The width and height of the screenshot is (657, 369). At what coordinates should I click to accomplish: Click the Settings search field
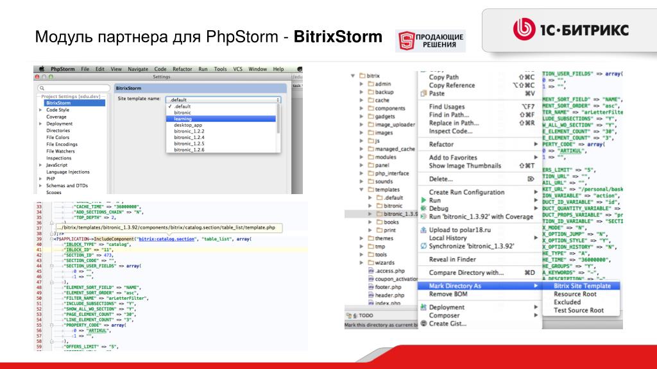(74, 88)
